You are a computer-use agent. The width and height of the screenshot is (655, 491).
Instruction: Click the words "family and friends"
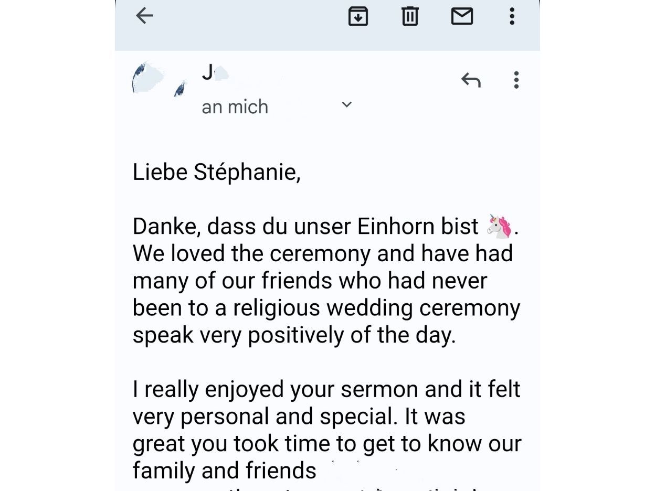224,471
